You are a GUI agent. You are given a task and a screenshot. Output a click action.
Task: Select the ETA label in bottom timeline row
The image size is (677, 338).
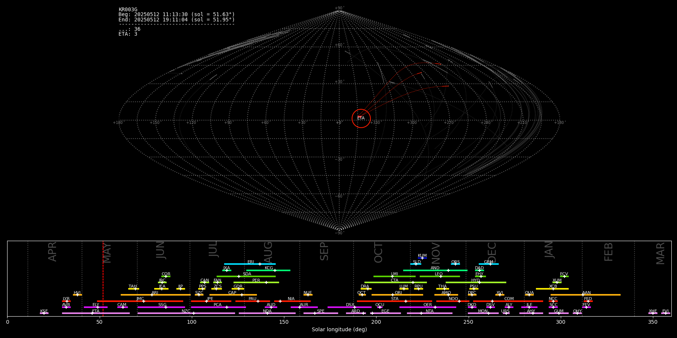coord(96,311)
